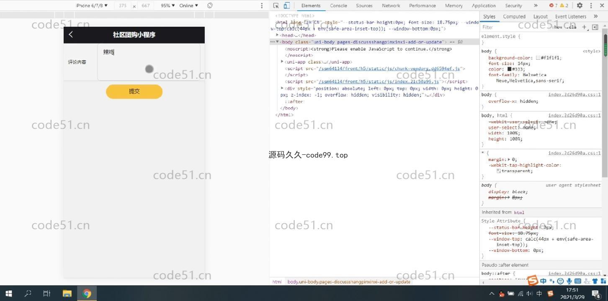
Task: Show more DevTools tabs chevron
Action: tap(536, 5)
